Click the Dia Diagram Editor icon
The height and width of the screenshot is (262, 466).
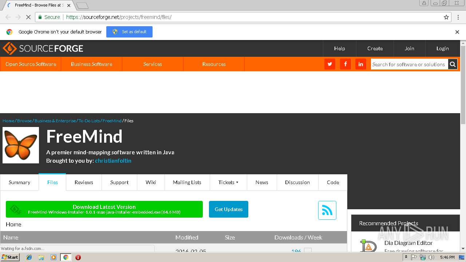coord(368,246)
